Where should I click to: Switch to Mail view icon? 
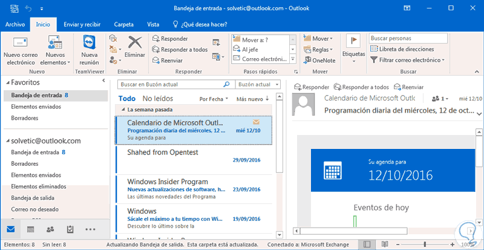(10, 229)
